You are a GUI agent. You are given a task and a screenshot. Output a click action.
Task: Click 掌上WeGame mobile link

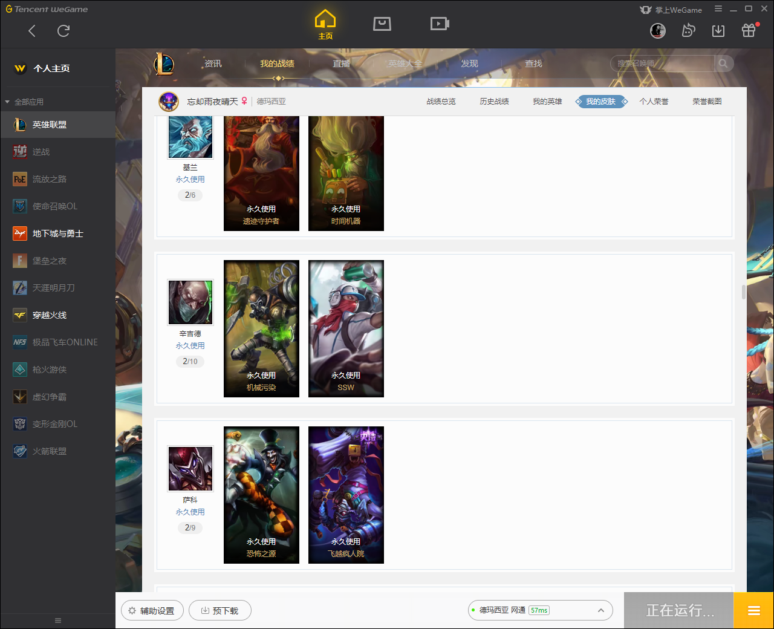(x=671, y=10)
